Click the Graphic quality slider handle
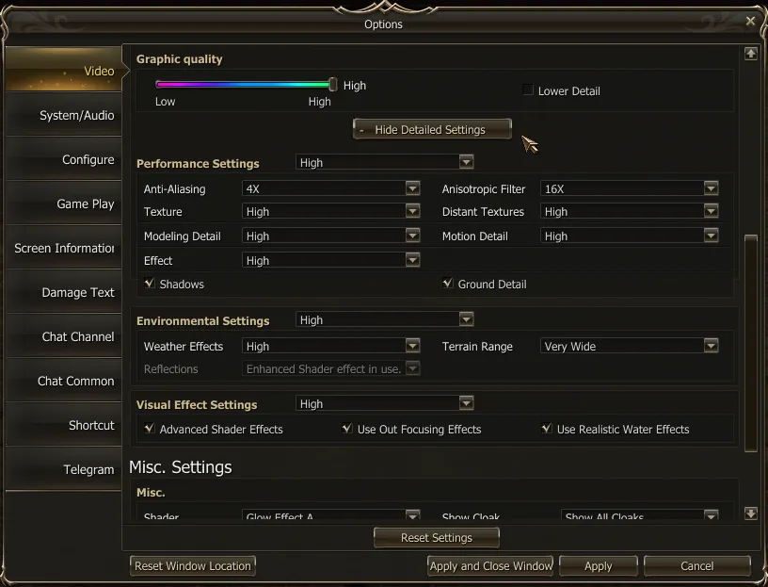Screen dimensions: 768x587 click(x=333, y=85)
